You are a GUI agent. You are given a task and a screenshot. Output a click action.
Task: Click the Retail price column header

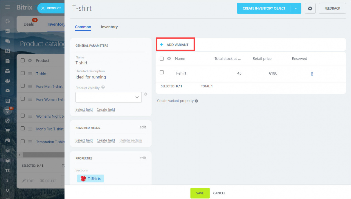point(262,59)
